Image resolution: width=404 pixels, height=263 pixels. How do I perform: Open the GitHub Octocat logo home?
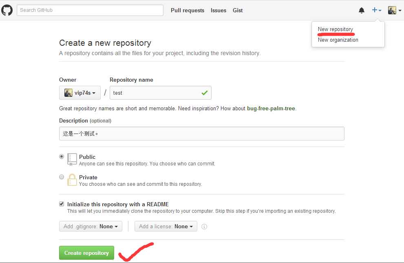point(7,10)
